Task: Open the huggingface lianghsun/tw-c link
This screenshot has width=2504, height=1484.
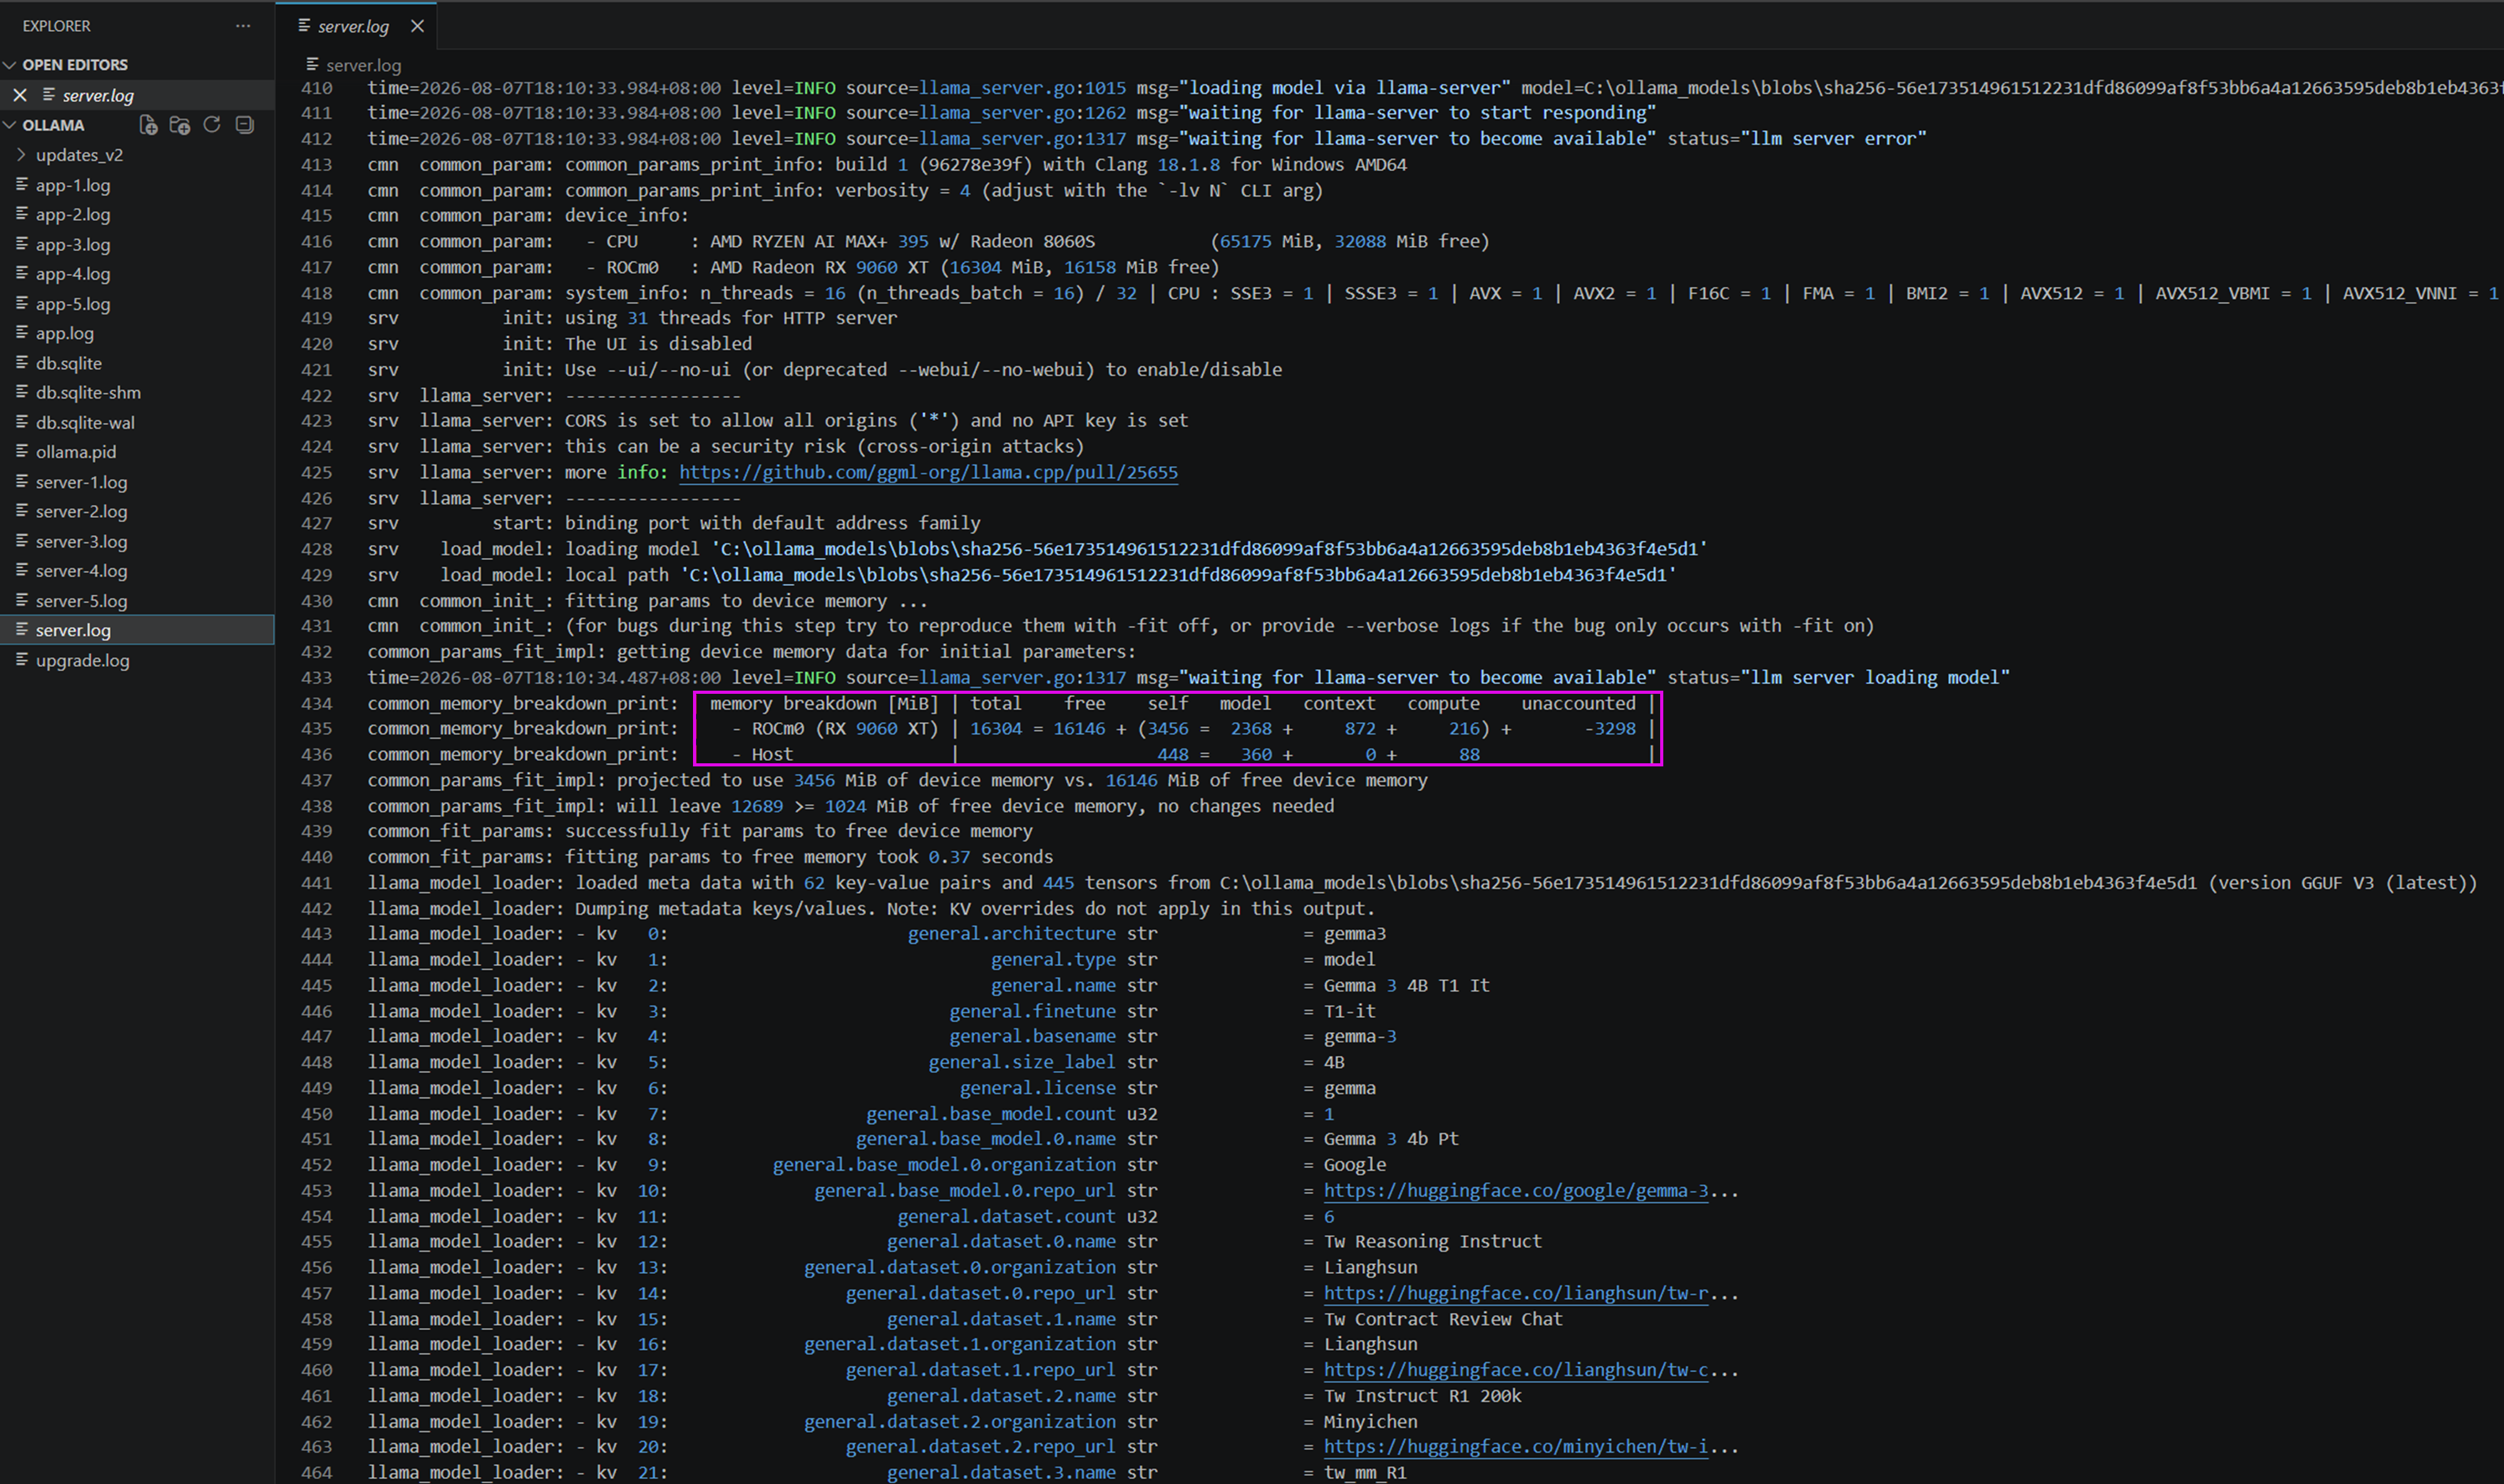Action: click(x=1516, y=1370)
